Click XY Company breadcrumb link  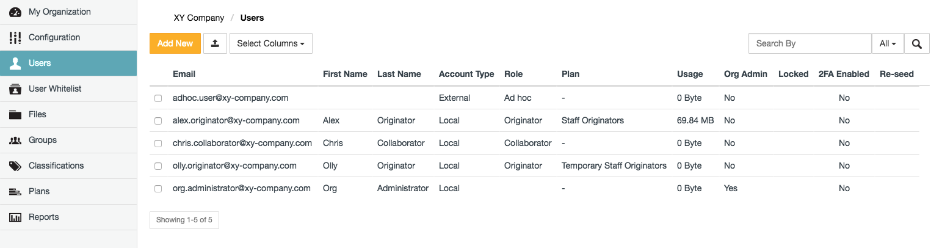point(198,18)
